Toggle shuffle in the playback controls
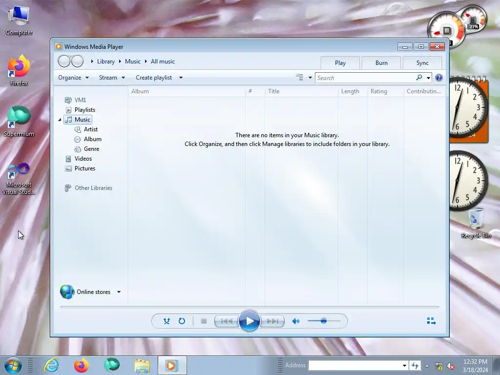Viewport: 500px width, 375px height. click(167, 321)
